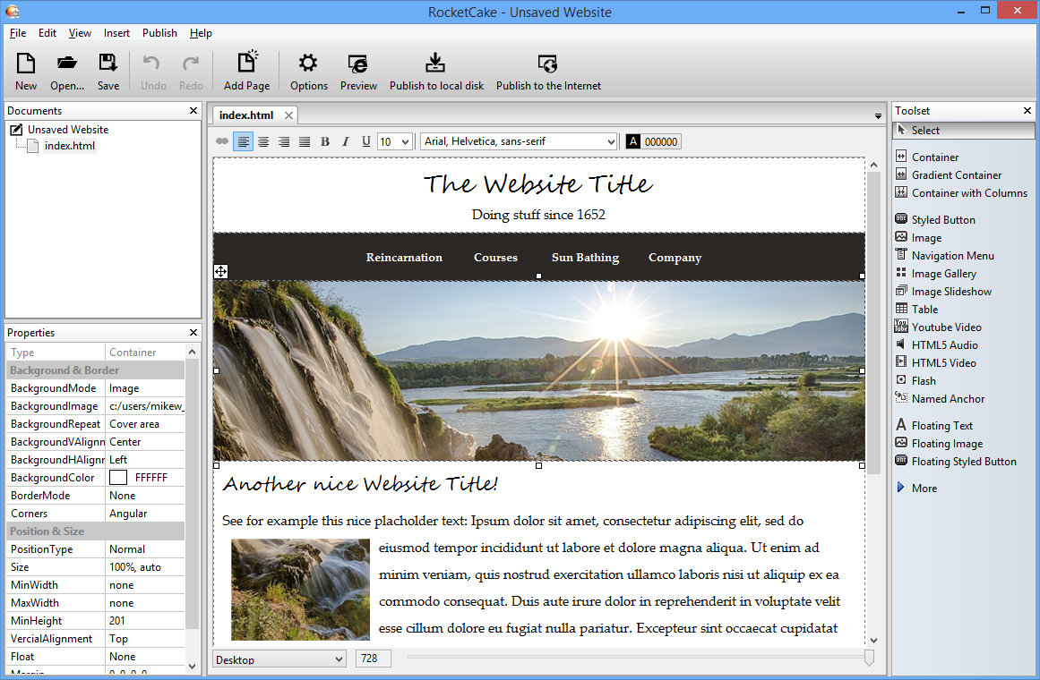Image resolution: width=1040 pixels, height=680 pixels.
Task: Open the Preview icon in toolbar
Action: click(x=358, y=64)
